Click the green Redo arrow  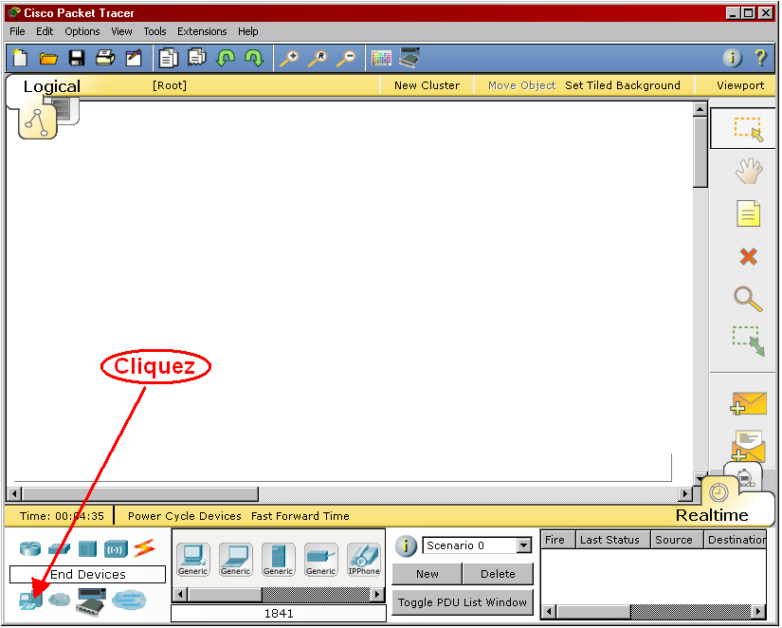pyautogui.click(x=254, y=58)
